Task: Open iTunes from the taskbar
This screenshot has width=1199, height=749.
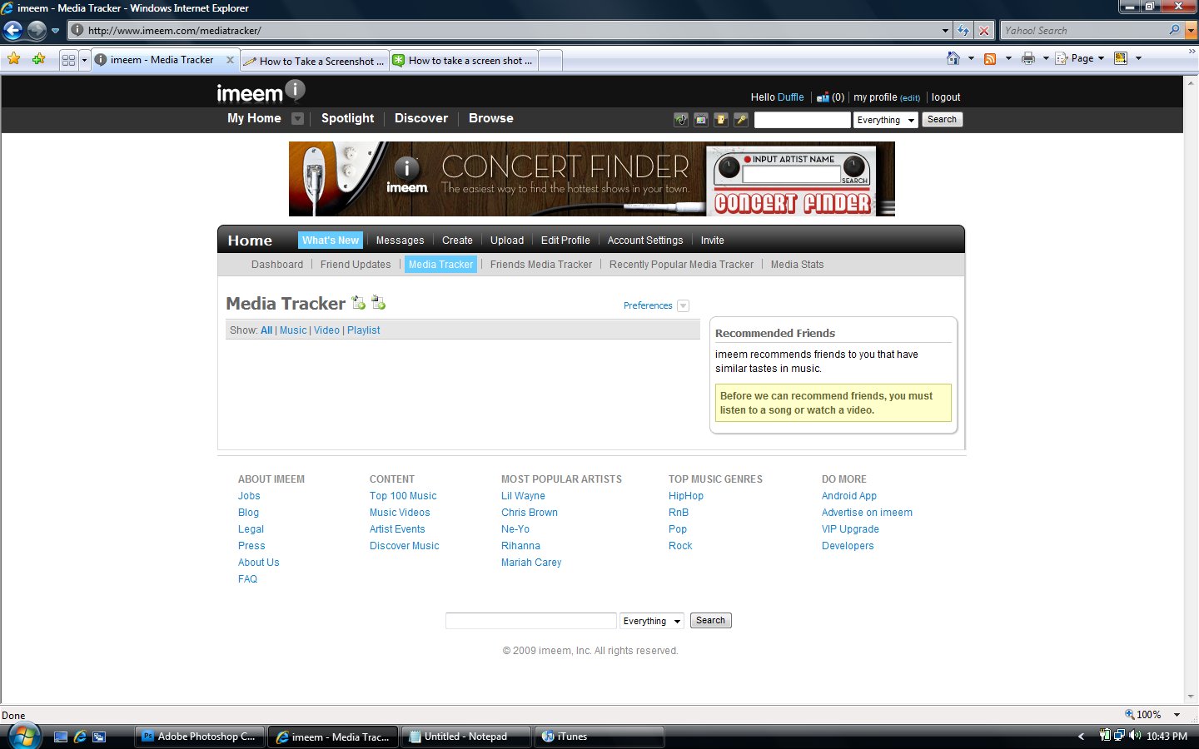Action: [x=599, y=737]
